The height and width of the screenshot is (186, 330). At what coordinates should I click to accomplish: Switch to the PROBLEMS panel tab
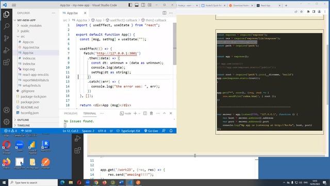click(x=71, y=114)
